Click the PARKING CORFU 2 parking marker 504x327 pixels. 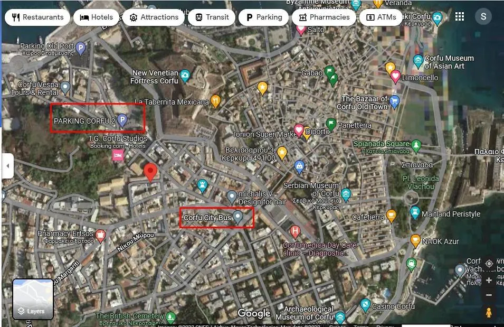pyautogui.click(x=122, y=121)
